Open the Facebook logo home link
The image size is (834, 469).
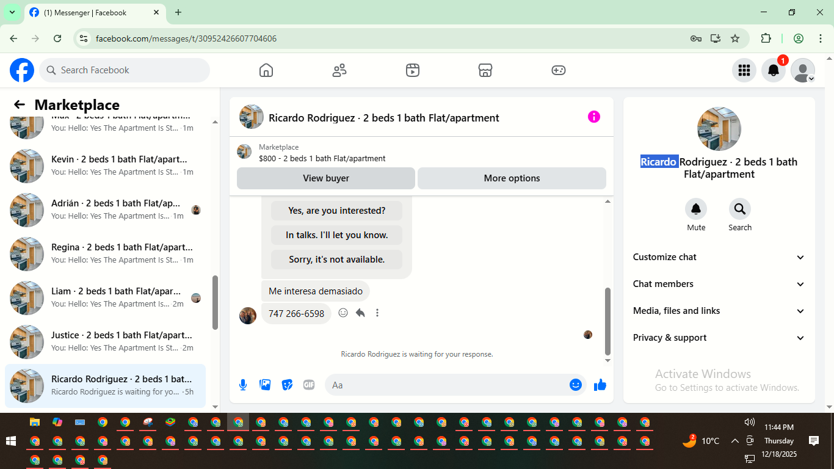(22, 70)
